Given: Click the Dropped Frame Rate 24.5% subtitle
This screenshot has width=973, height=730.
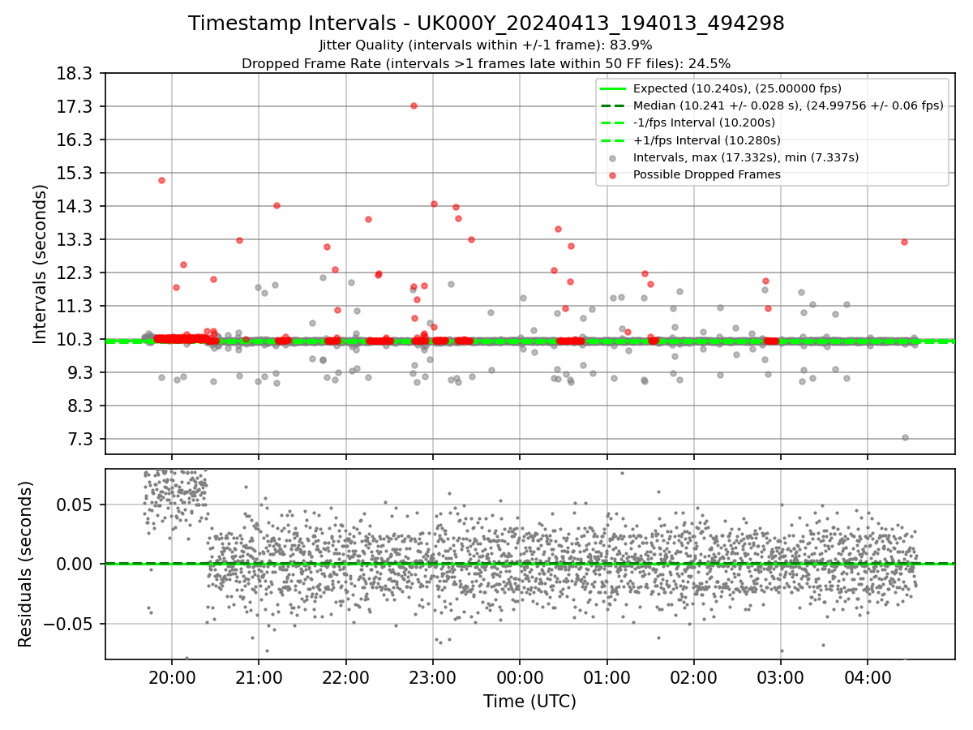Looking at the screenshot, I should pos(486,63).
